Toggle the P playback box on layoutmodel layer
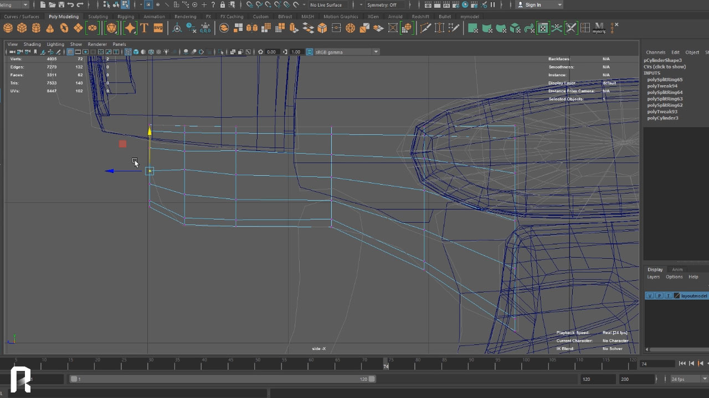 pos(659,296)
